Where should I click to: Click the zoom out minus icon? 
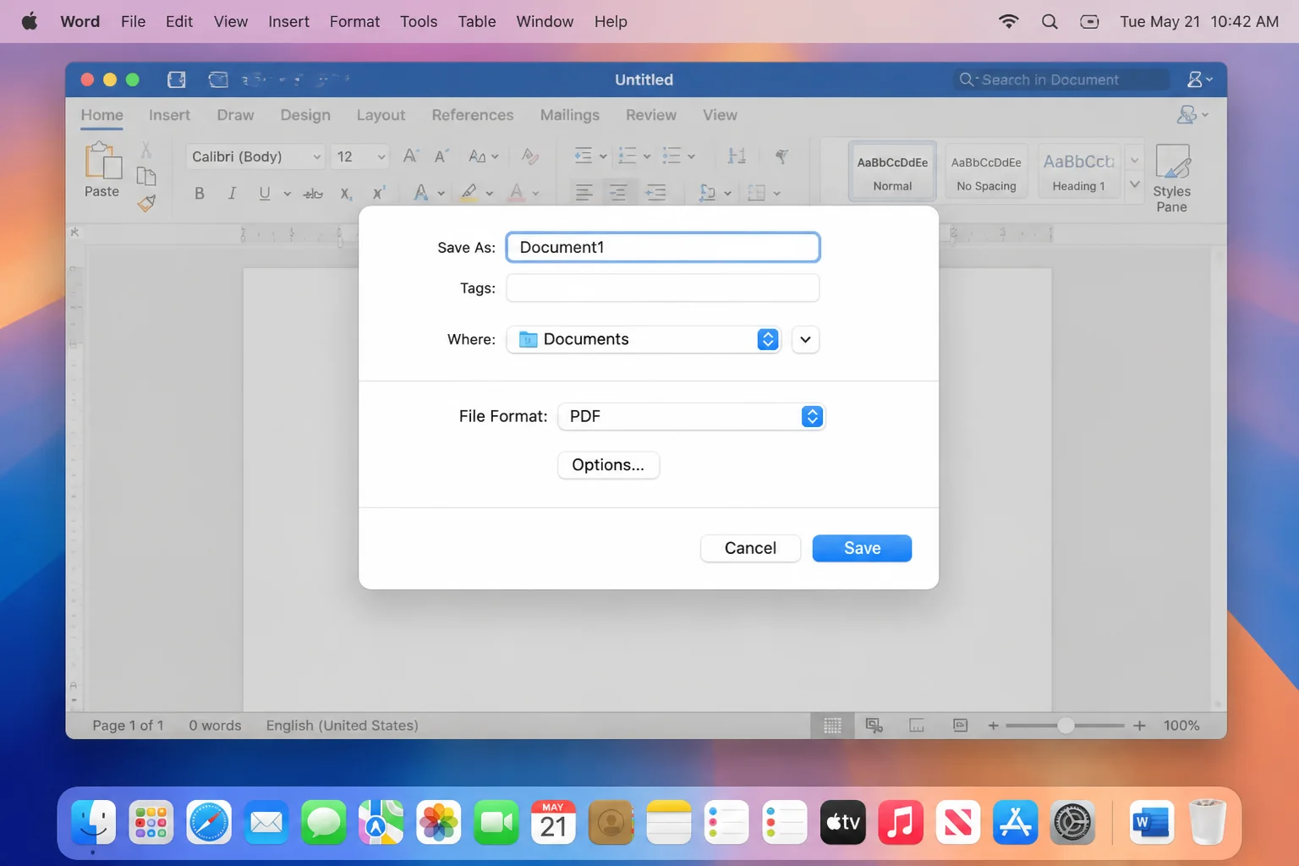pyautogui.click(x=993, y=726)
